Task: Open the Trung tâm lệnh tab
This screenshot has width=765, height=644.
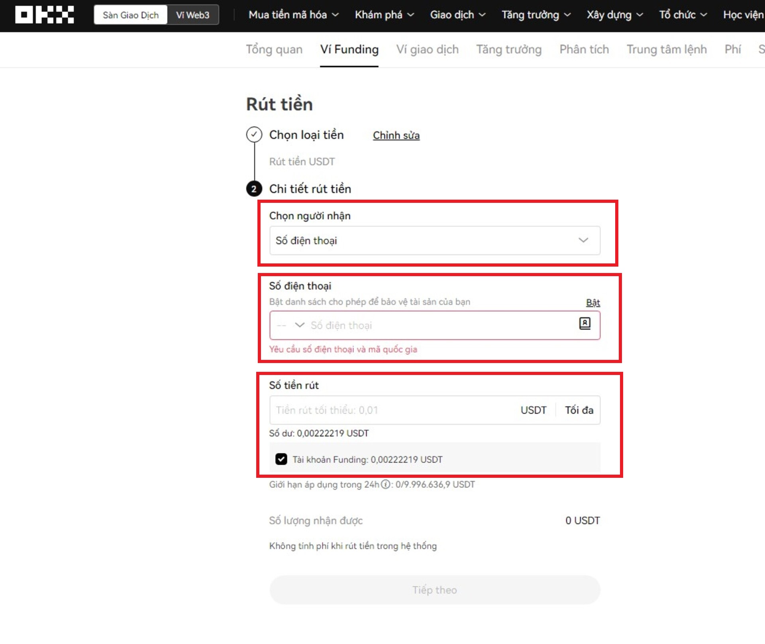Action: click(x=667, y=49)
